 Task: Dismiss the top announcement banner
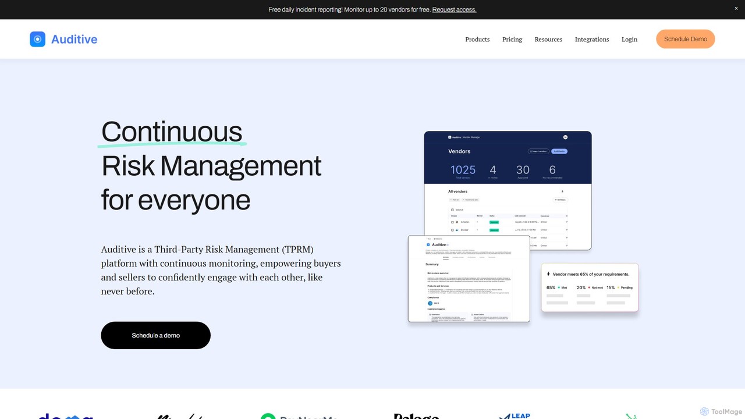736,9
